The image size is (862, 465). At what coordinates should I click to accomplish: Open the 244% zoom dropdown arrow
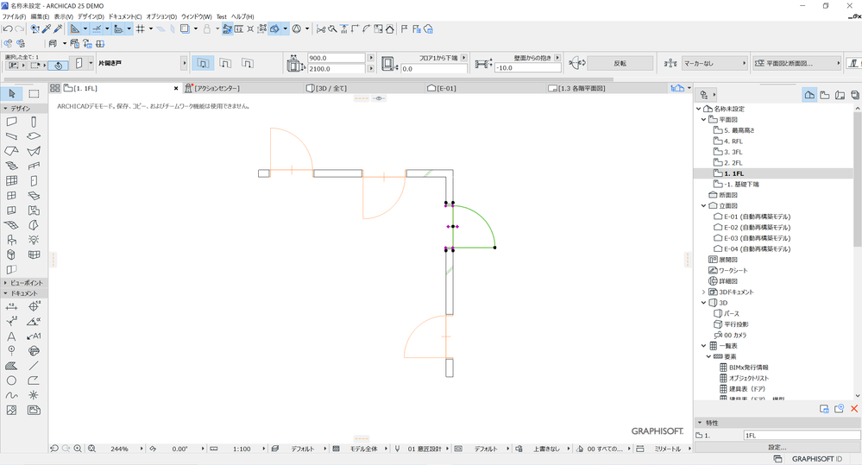pyautogui.click(x=142, y=449)
